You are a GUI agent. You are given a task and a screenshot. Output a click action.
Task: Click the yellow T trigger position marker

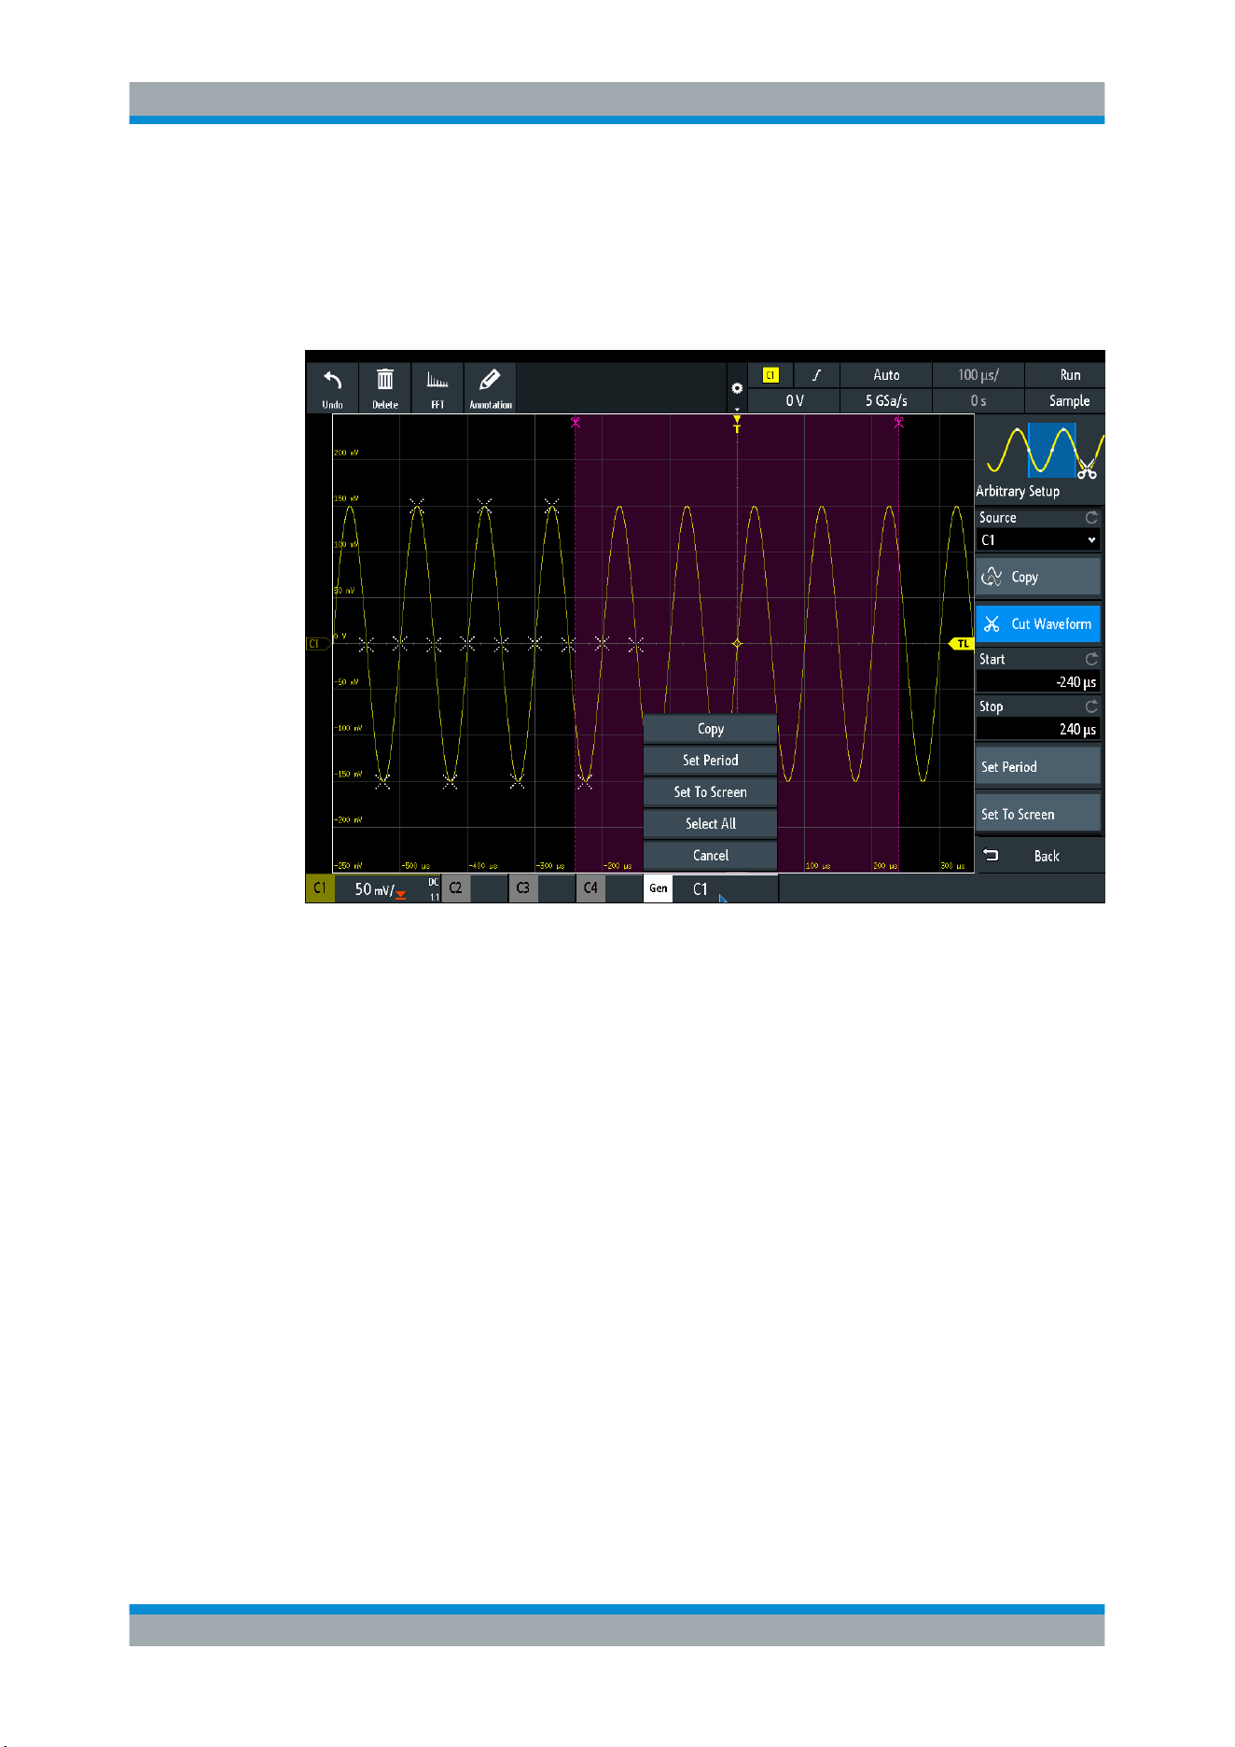point(737,424)
